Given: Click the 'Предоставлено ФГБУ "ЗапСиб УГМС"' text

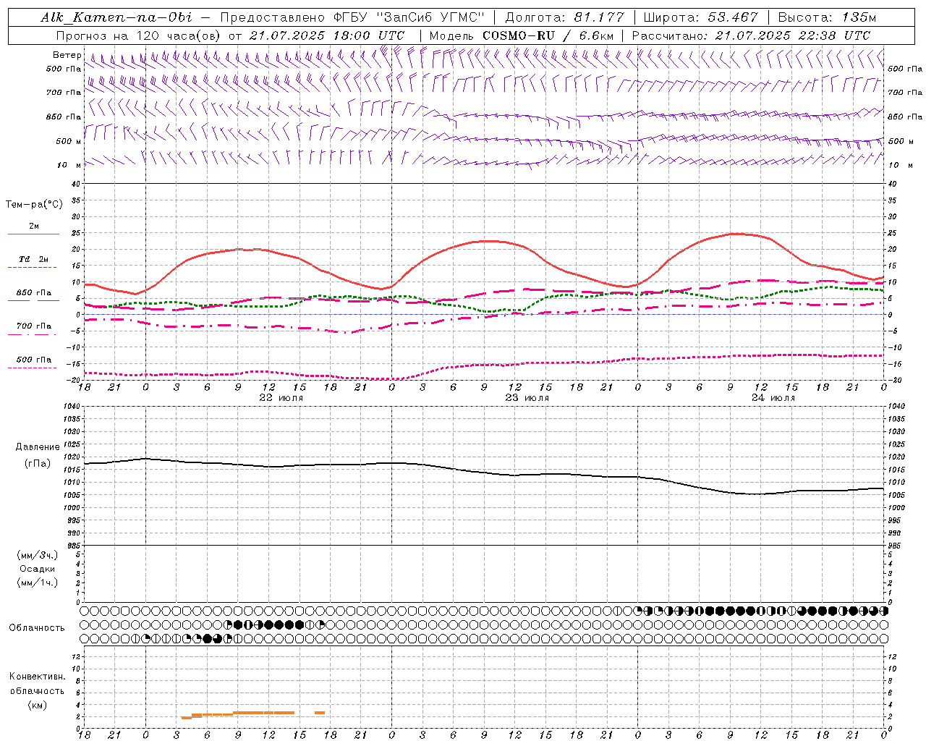Looking at the screenshot, I should click(x=352, y=17).
